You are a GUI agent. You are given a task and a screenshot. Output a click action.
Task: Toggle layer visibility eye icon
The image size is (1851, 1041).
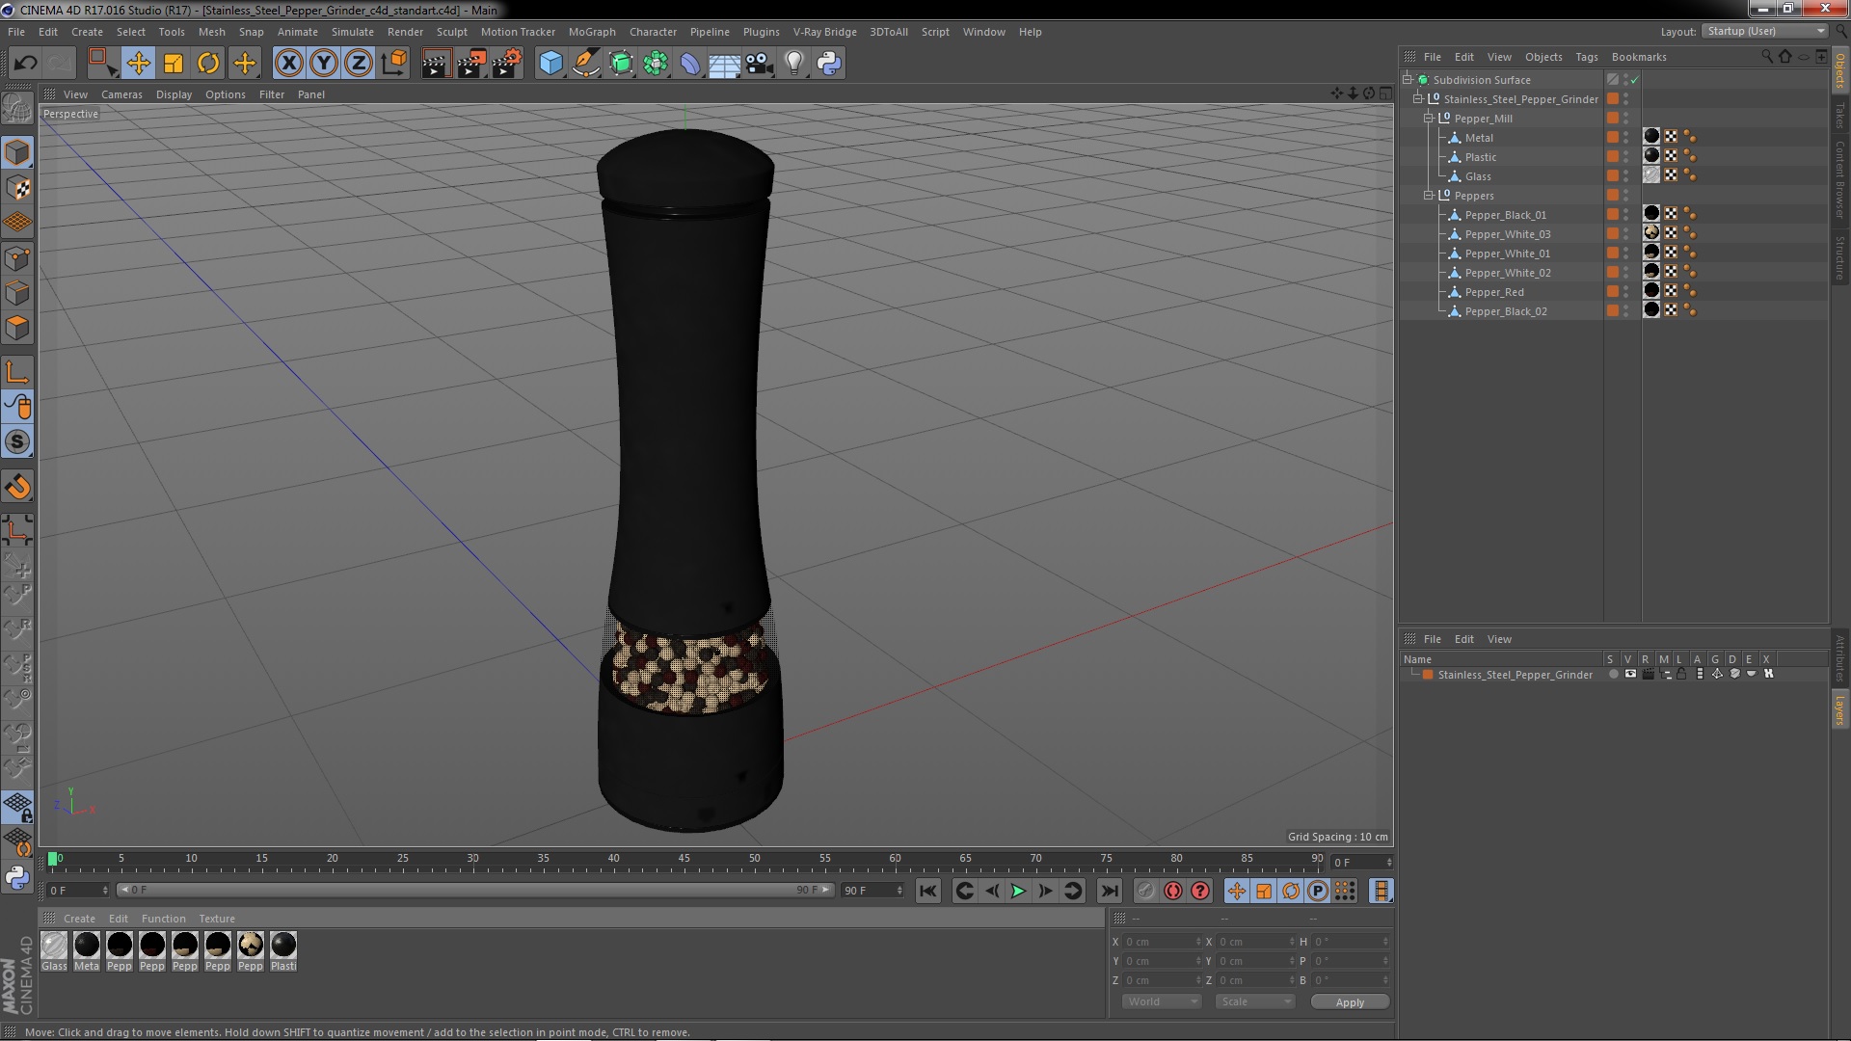click(x=1630, y=675)
